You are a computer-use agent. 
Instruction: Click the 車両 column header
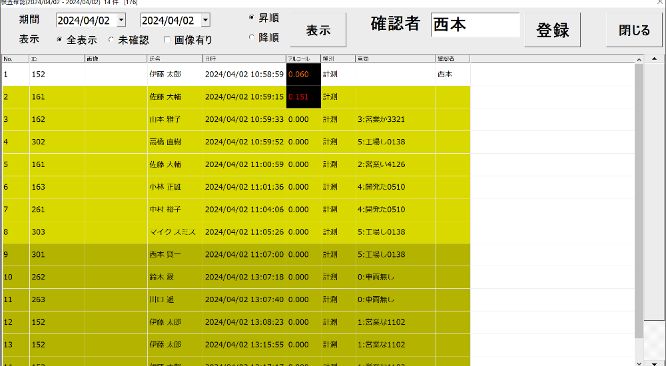(396, 59)
